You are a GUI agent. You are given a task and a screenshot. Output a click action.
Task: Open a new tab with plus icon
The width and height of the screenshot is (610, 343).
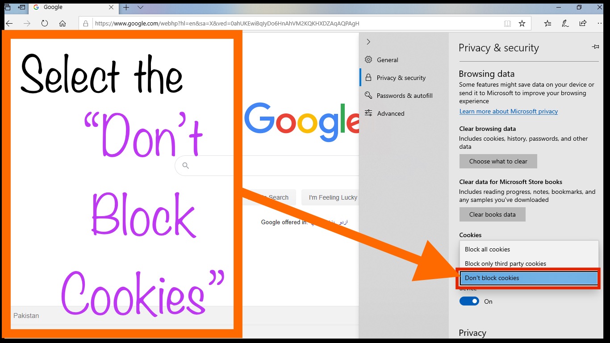pyautogui.click(x=126, y=7)
